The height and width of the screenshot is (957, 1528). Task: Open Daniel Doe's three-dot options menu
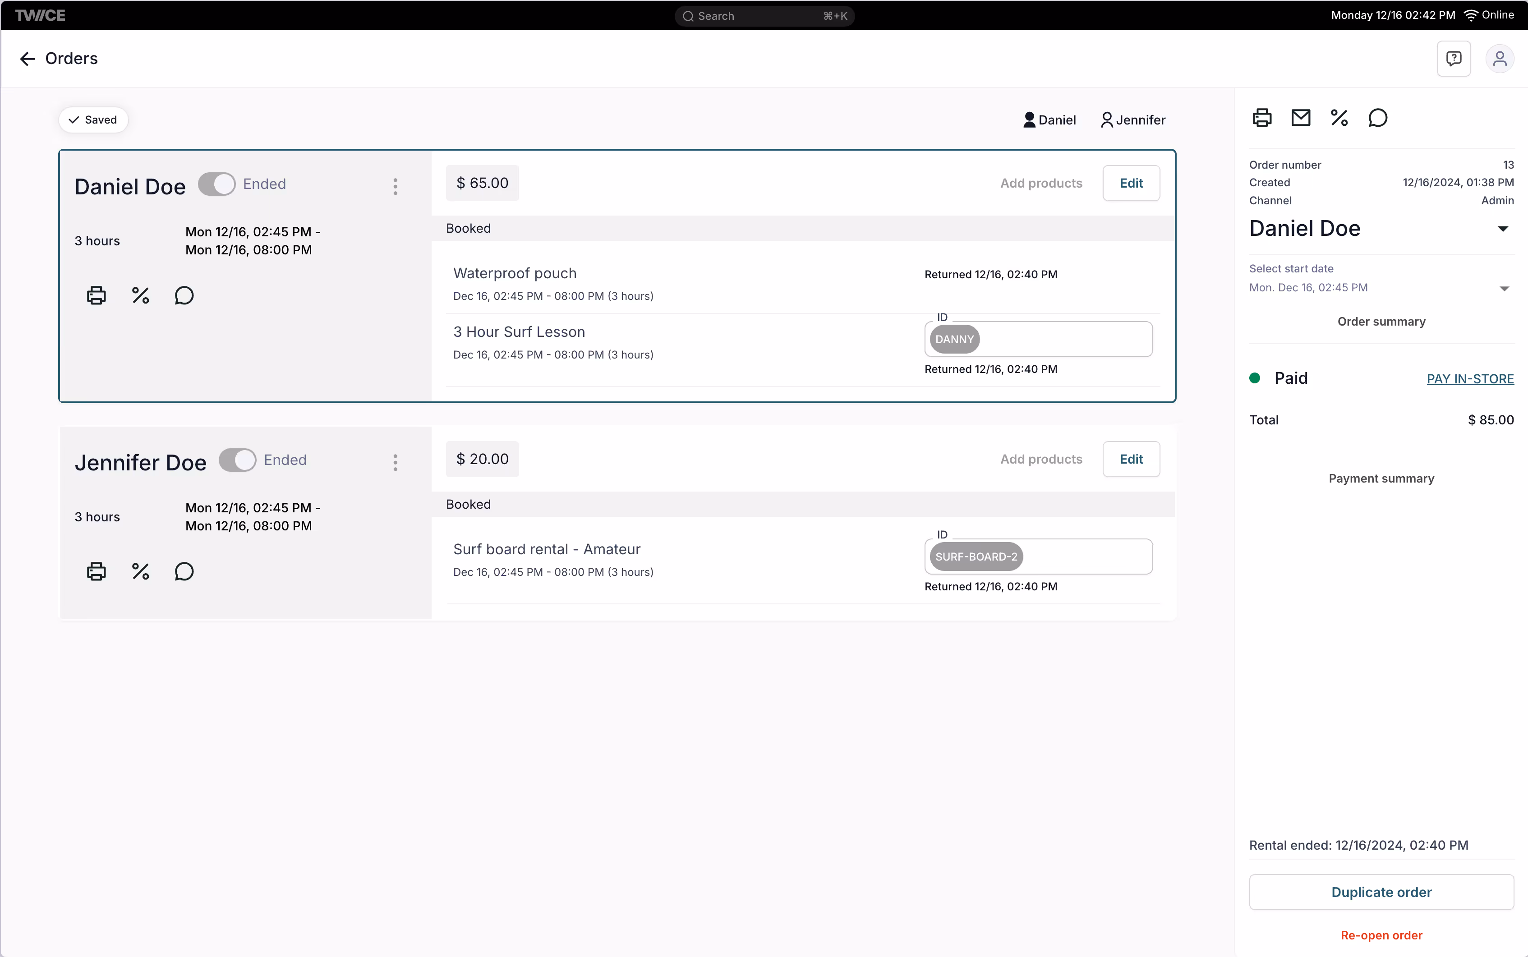pyautogui.click(x=395, y=187)
